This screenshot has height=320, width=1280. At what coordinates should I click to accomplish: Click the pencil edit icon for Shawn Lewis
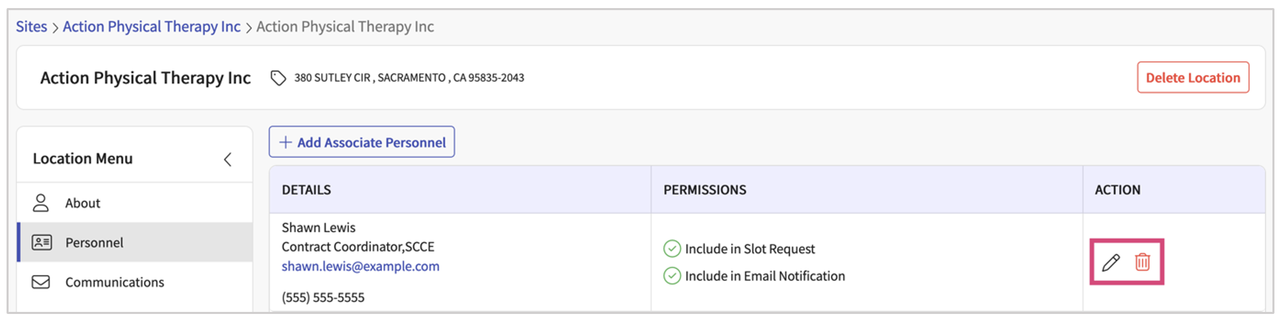(1110, 262)
